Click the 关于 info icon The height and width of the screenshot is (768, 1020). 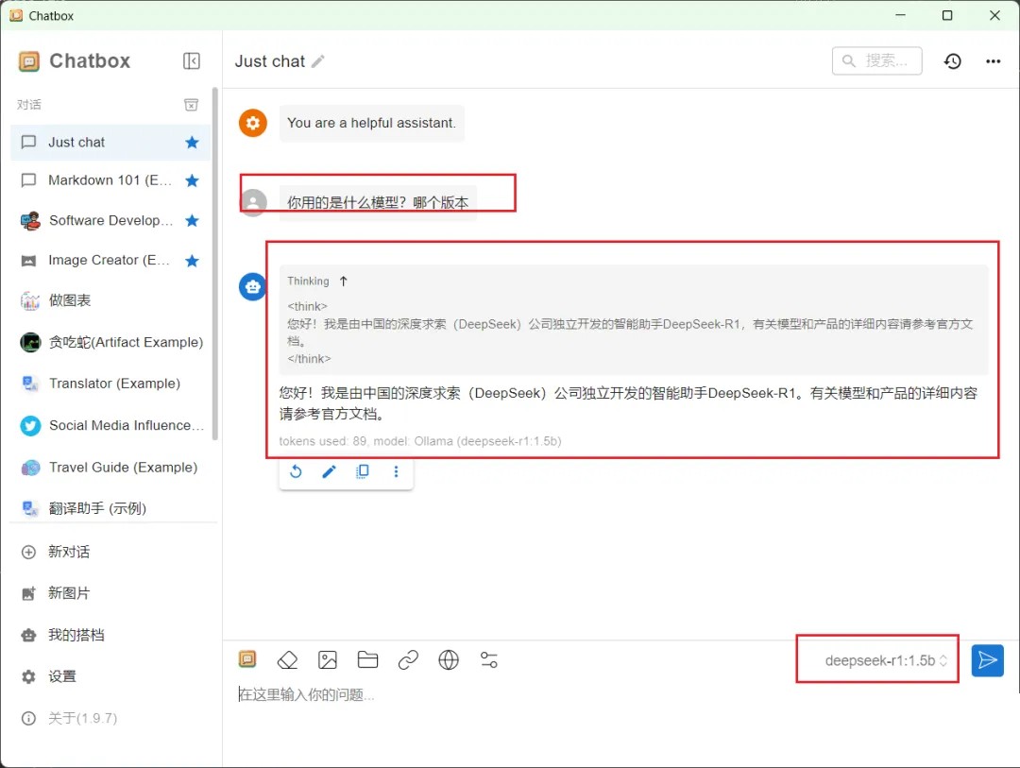coord(28,719)
